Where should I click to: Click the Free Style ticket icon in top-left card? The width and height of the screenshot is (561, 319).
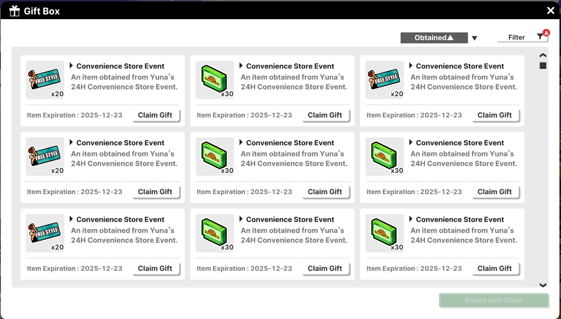coord(45,79)
